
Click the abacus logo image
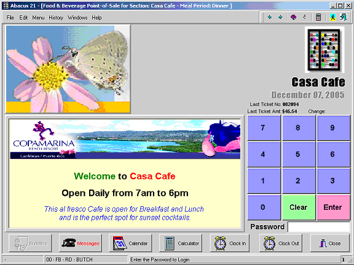tap(324, 50)
